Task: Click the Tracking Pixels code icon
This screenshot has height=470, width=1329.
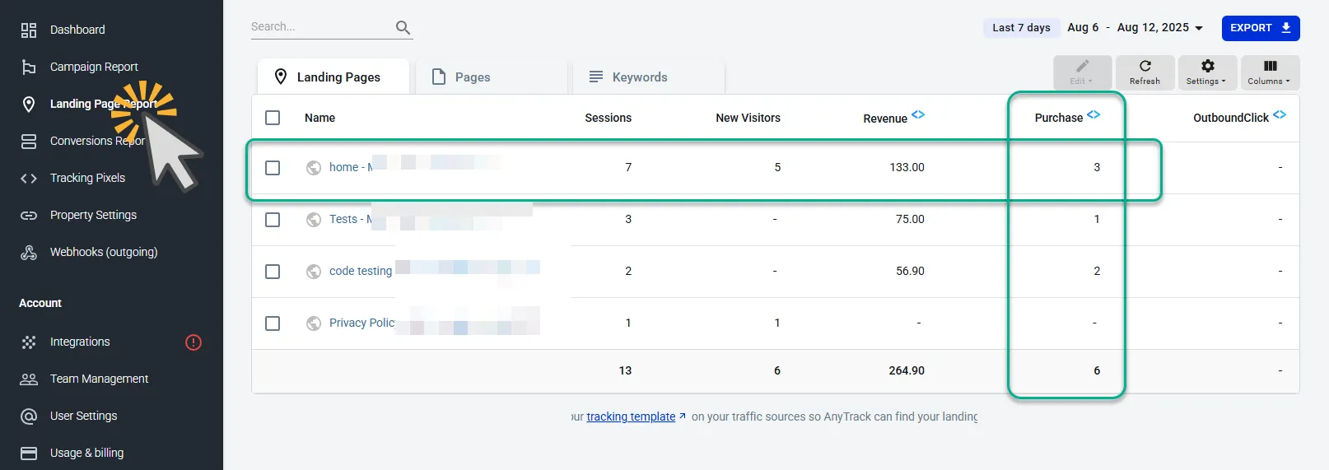Action: [x=29, y=178]
